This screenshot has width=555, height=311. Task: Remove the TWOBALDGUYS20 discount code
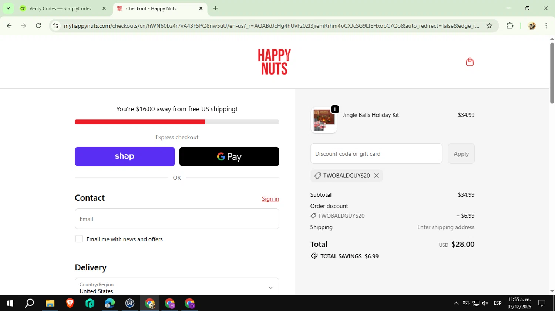(x=376, y=176)
